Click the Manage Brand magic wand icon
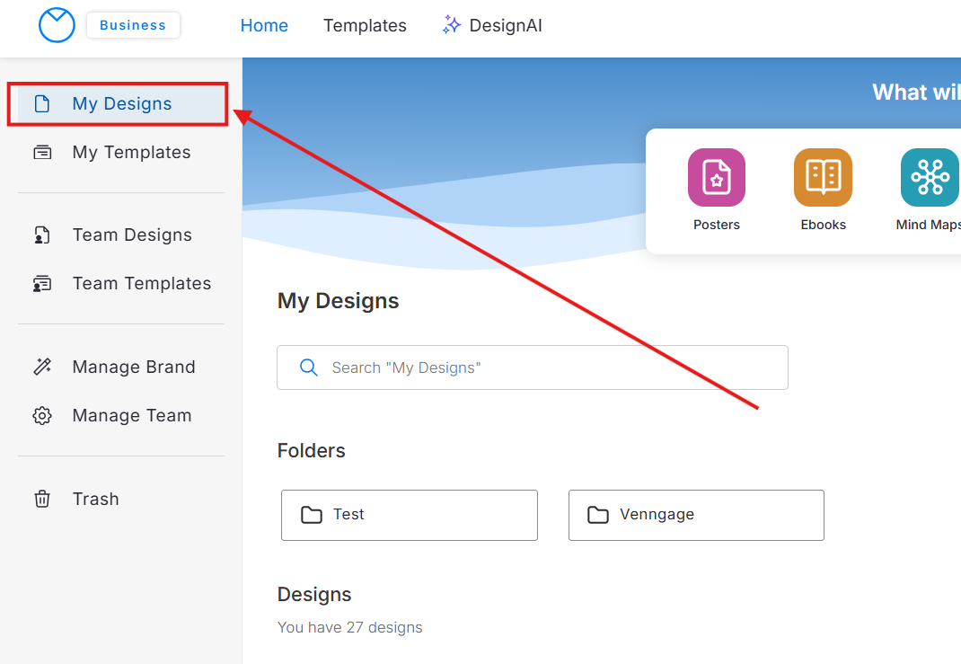Viewport: 961px width, 664px height. tap(42, 367)
